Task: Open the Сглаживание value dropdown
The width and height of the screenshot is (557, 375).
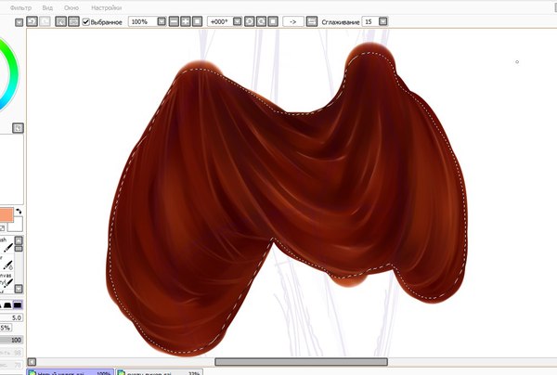Action: pos(383,20)
